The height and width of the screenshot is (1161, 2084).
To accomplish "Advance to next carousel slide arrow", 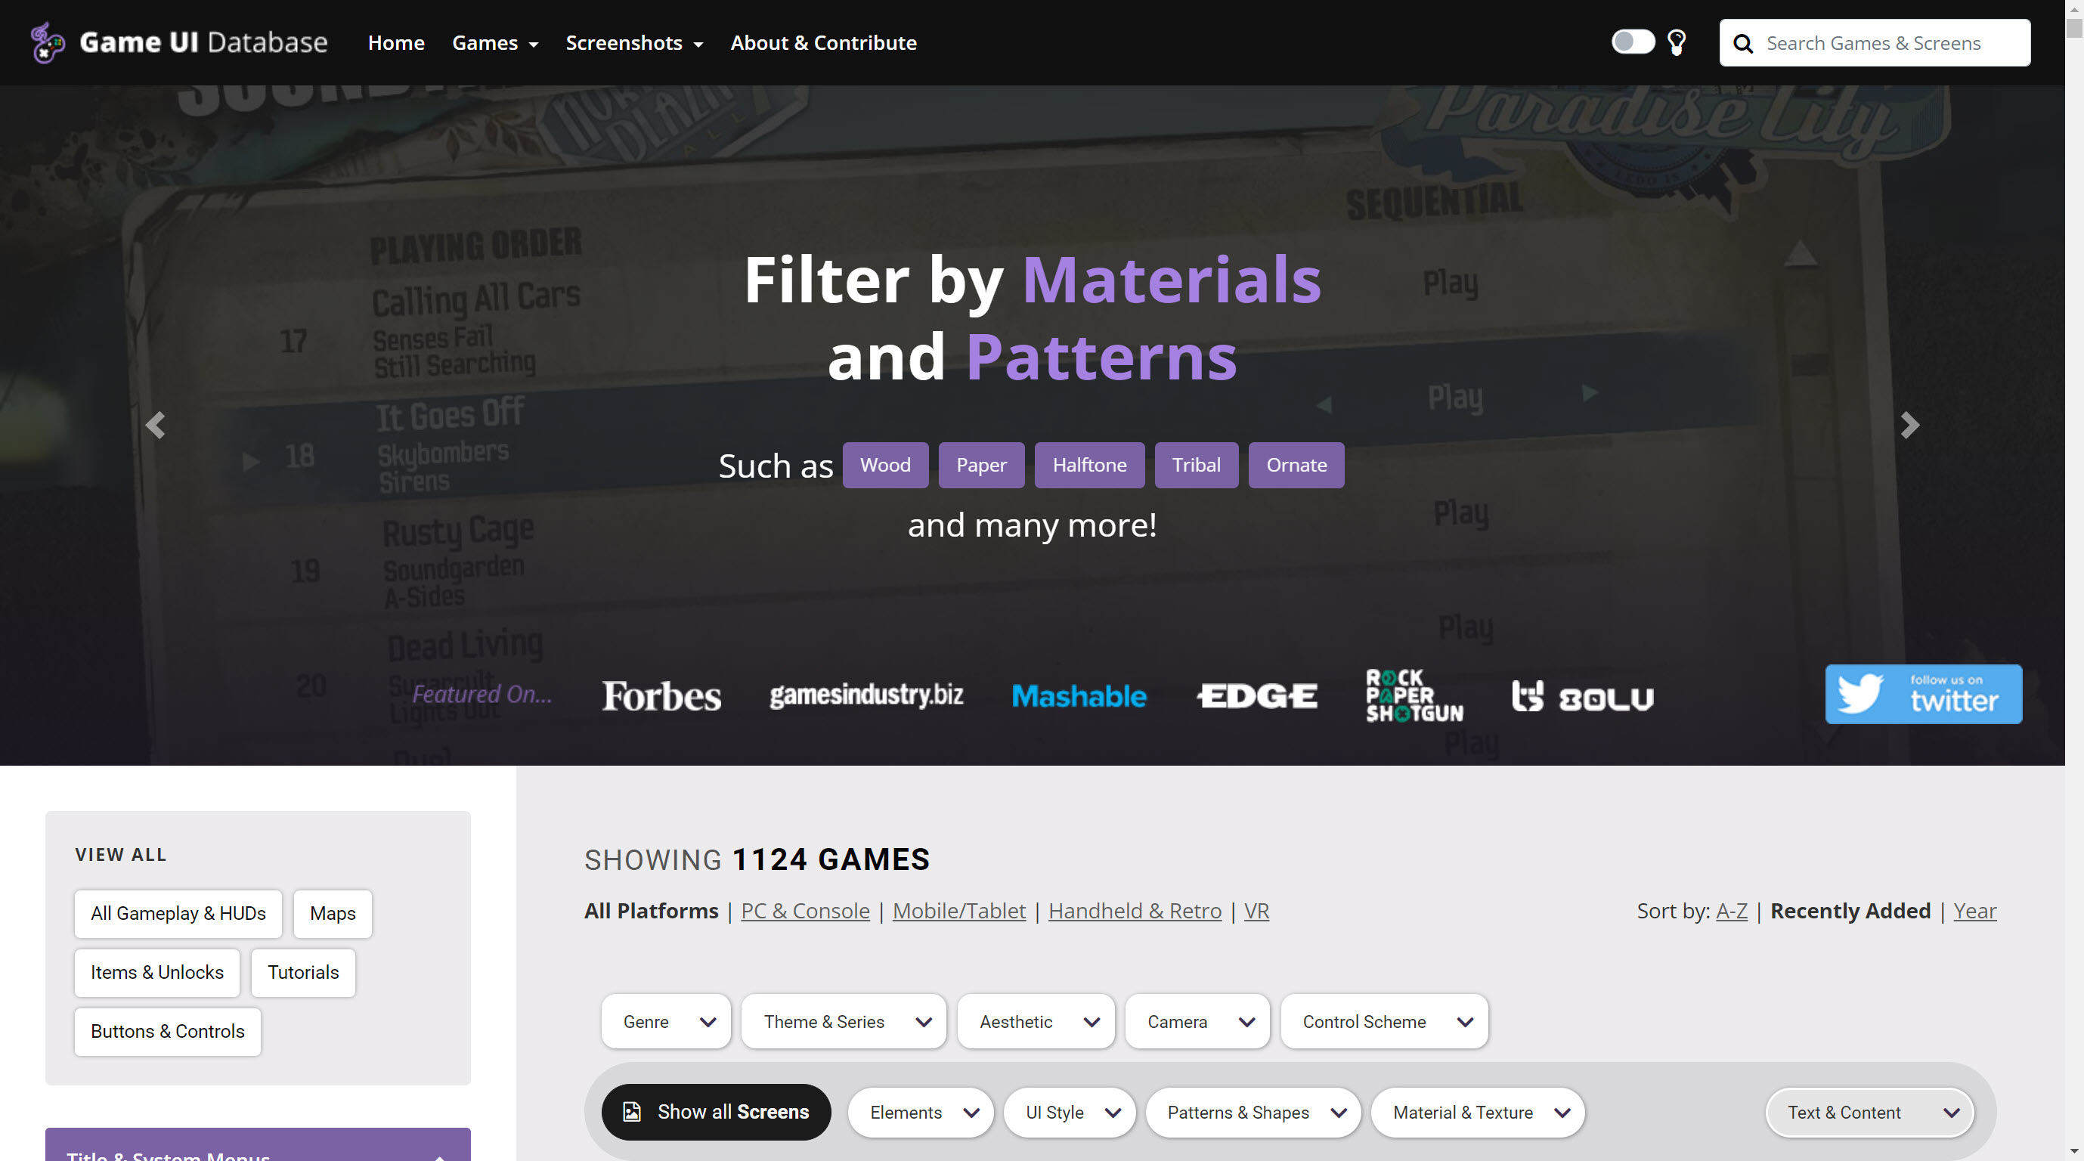I will point(1909,425).
